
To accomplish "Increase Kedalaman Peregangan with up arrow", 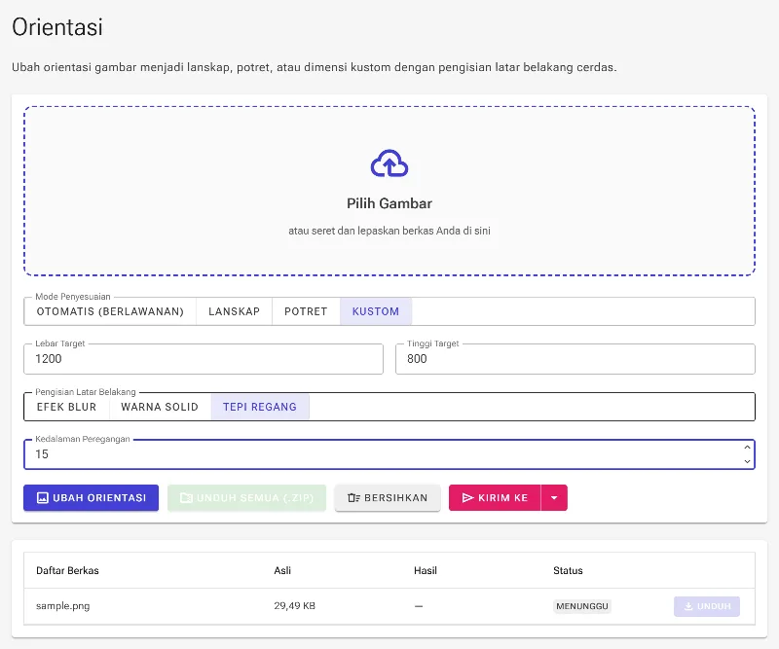I will click(x=747, y=448).
